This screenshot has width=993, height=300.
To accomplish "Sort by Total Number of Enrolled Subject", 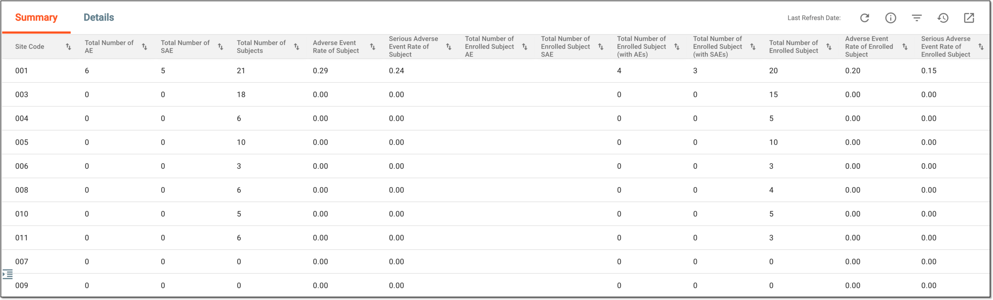I will (829, 47).
